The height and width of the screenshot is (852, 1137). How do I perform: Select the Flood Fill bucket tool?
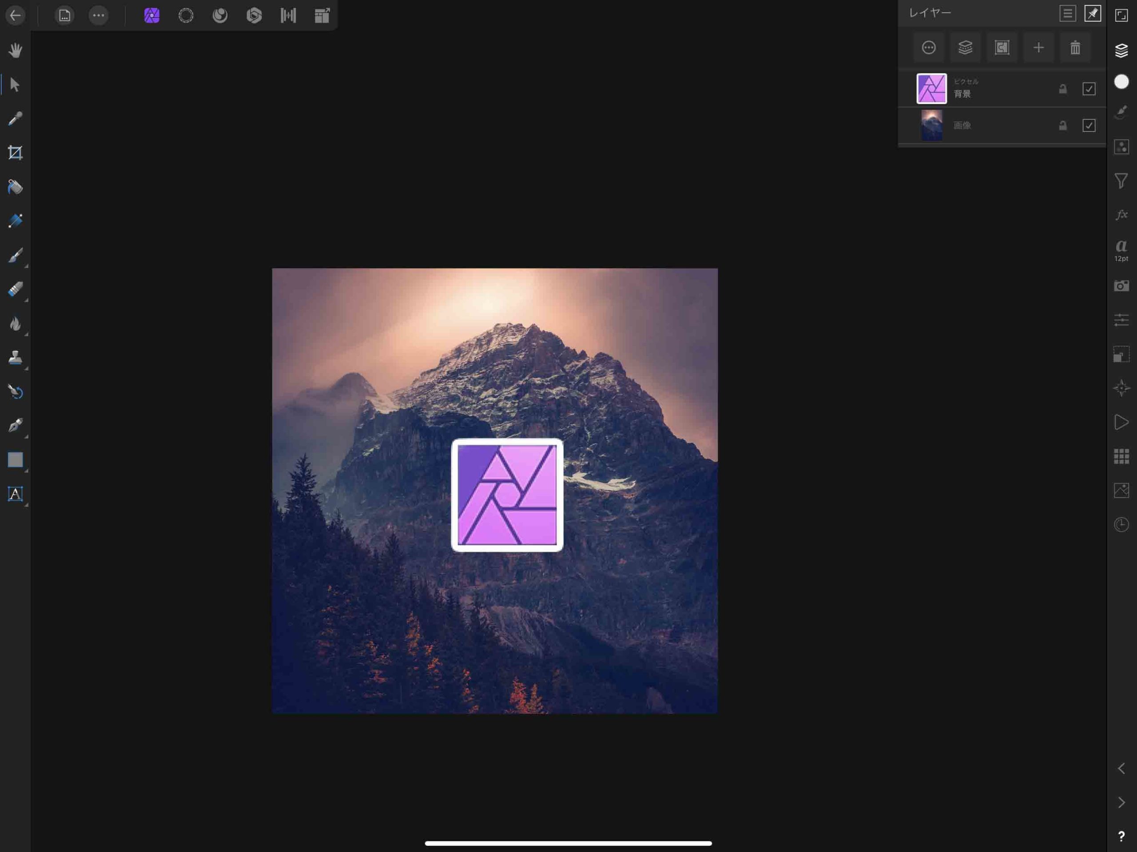[16, 187]
